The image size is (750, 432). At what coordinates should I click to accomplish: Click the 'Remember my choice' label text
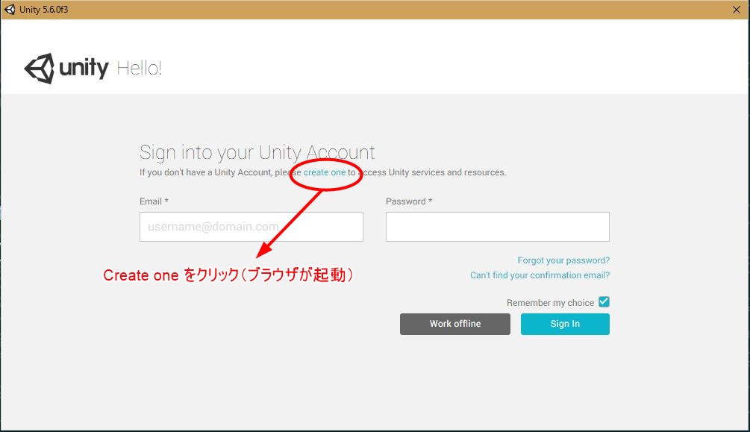click(550, 303)
